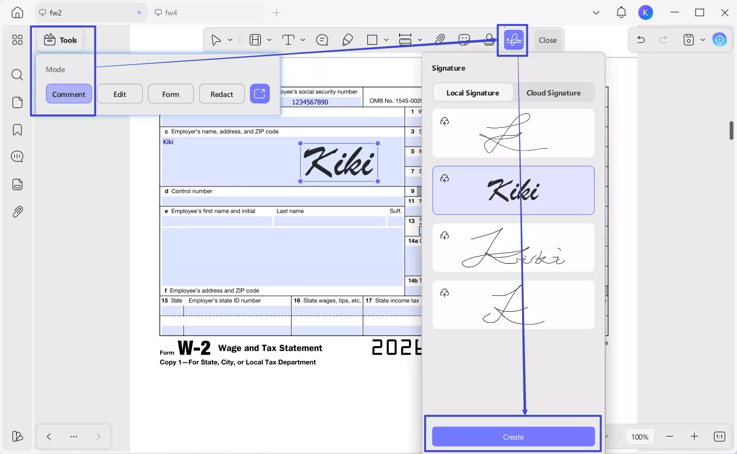The height and width of the screenshot is (454, 737).
Task: Open the sticker tool
Action: coord(464,40)
